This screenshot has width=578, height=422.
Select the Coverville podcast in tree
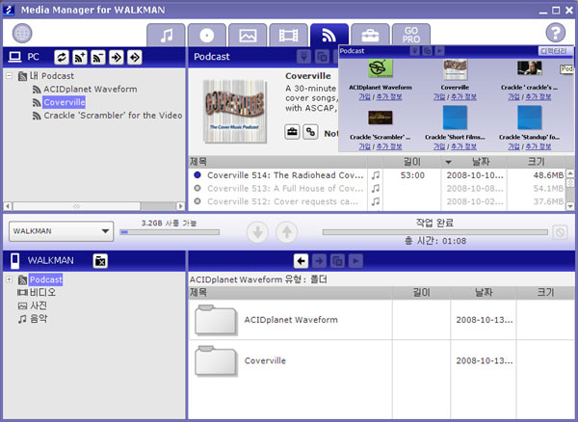[x=65, y=102]
